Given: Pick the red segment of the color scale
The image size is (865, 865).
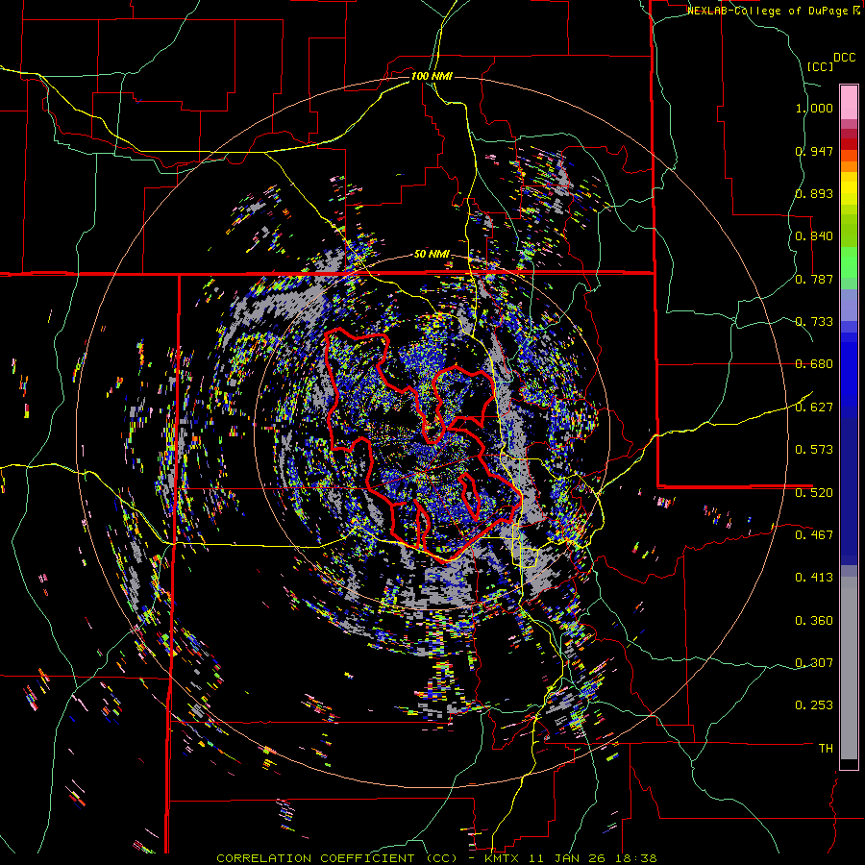Looking at the screenshot, I should pos(849,144).
